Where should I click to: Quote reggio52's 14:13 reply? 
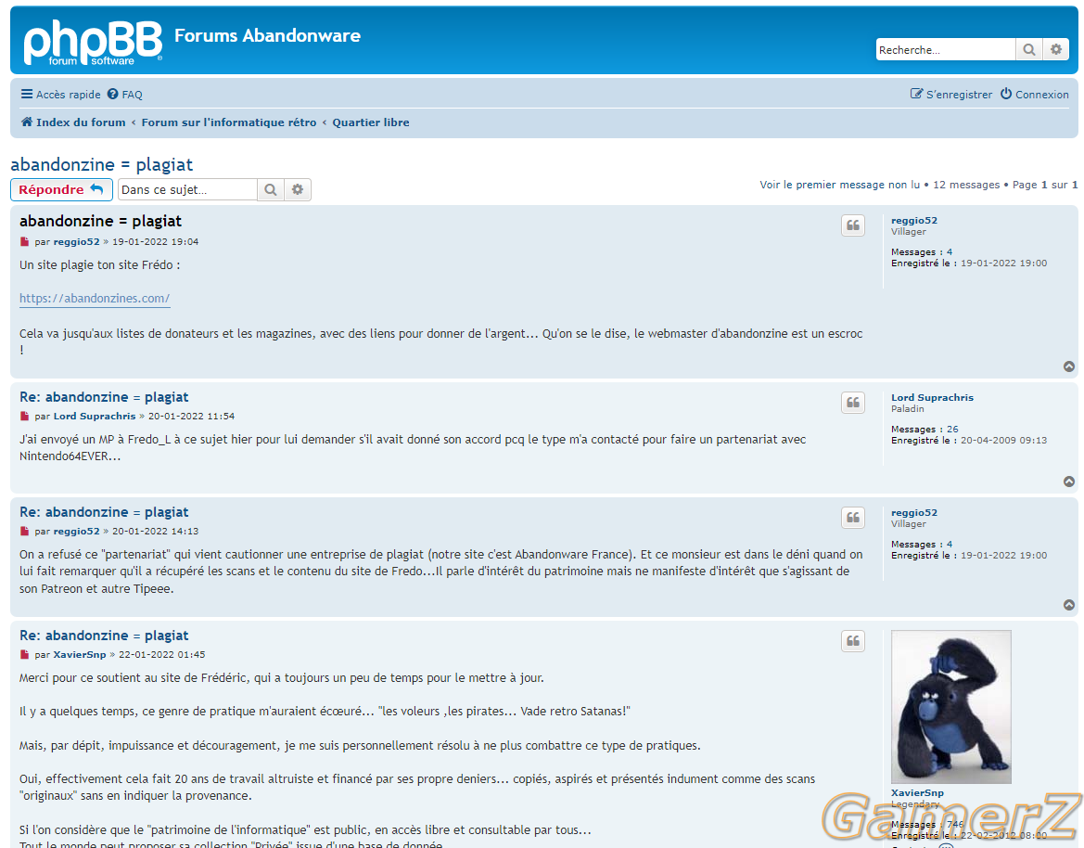pos(853,518)
